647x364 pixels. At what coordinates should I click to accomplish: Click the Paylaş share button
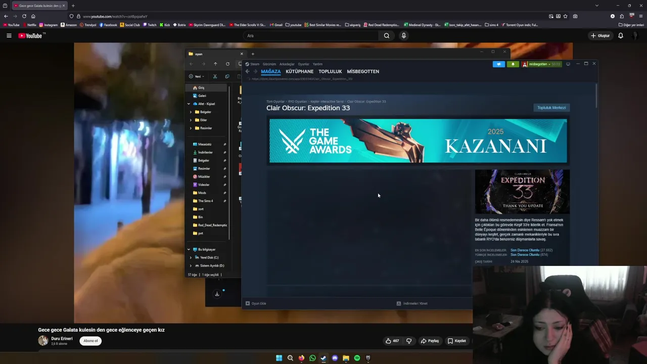pyautogui.click(x=430, y=341)
